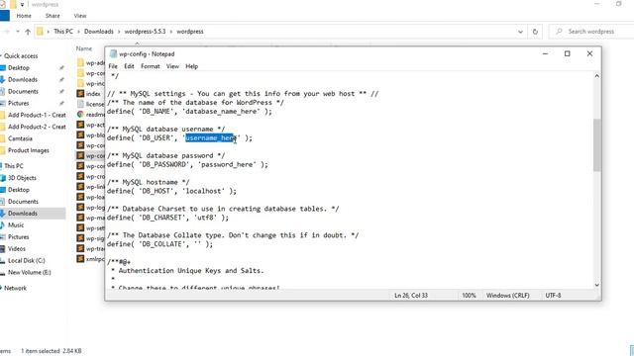Click the Name column header in Explorer

coord(84,48)
